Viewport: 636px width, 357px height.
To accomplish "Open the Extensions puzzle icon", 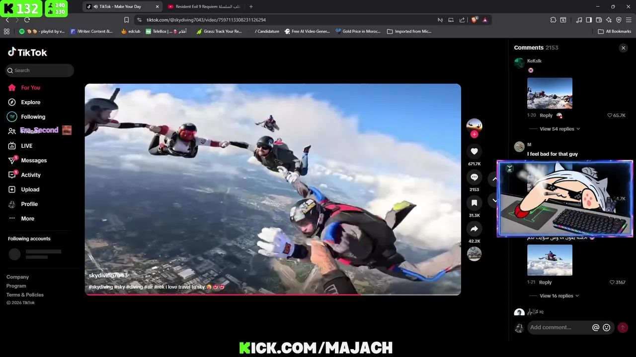I will tap(553, 20).
